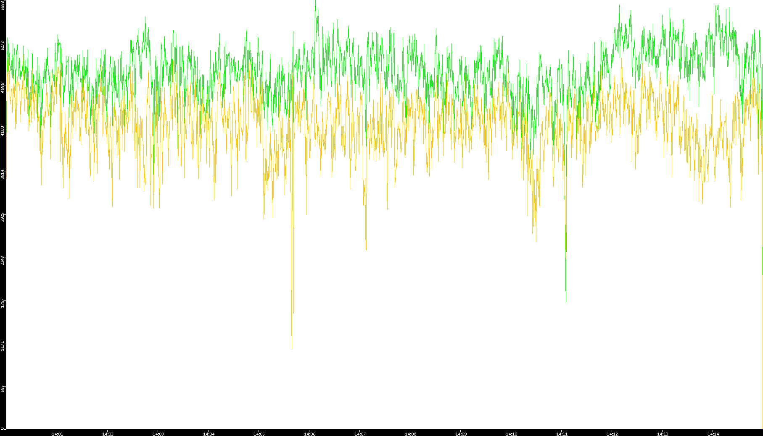The width and height of the screenshot is (763, 436).
Task: Select the 1171 value axis label
Action: pos(3,346)
